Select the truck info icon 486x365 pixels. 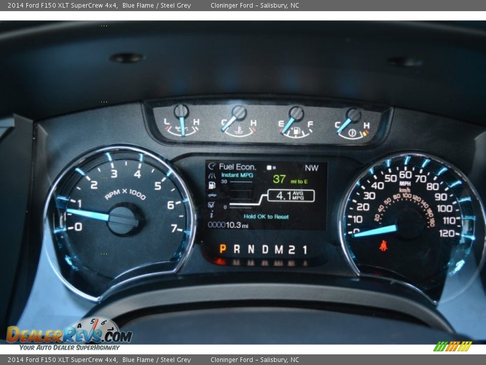click(212, 196)
